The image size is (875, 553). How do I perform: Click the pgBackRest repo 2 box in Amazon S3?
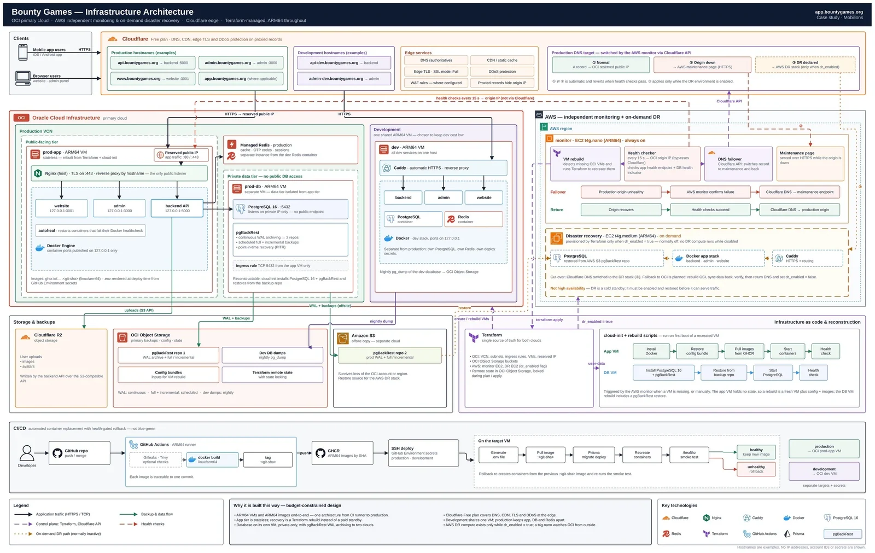click(390, 355)
